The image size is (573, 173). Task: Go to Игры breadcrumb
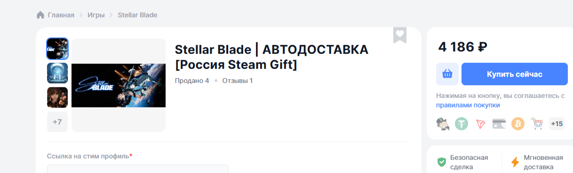[96, 15]
